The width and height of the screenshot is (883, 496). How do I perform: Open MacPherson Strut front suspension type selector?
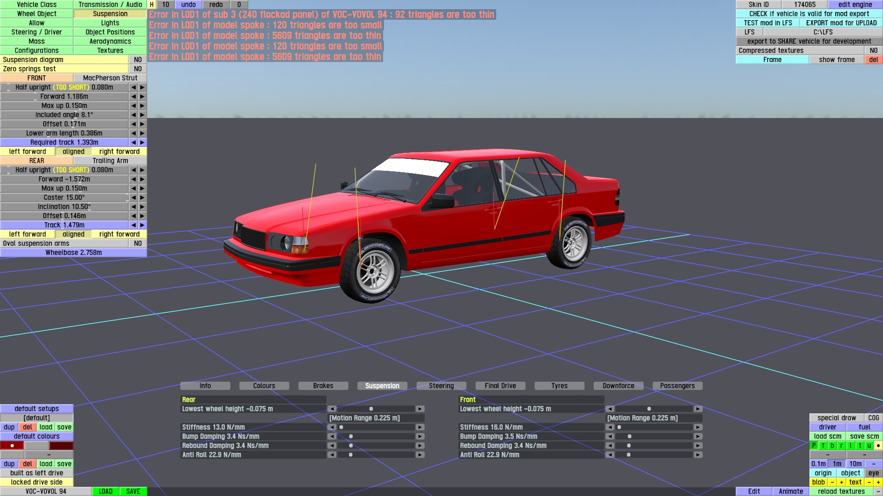(x=110, y=78)
